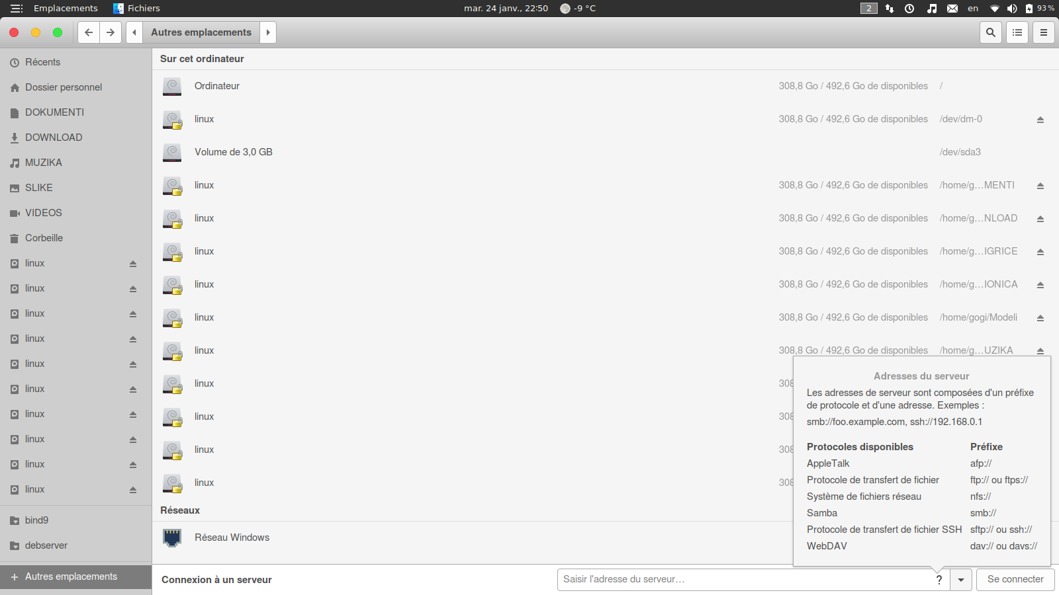Open the Fichiers application menu

[x=143, y=9]
